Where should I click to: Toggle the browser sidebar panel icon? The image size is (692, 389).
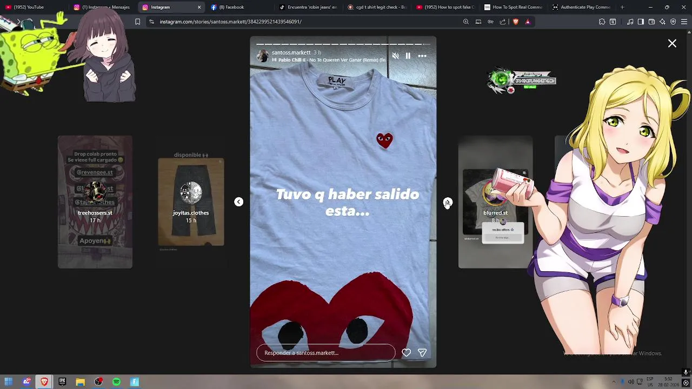[641, 22]
